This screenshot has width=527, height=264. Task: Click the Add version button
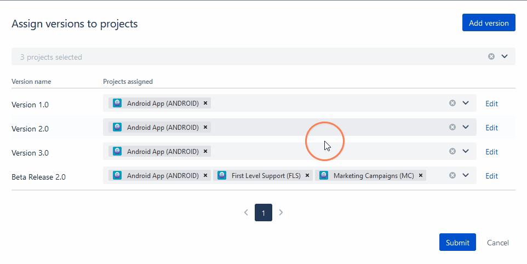click(489, 23)
